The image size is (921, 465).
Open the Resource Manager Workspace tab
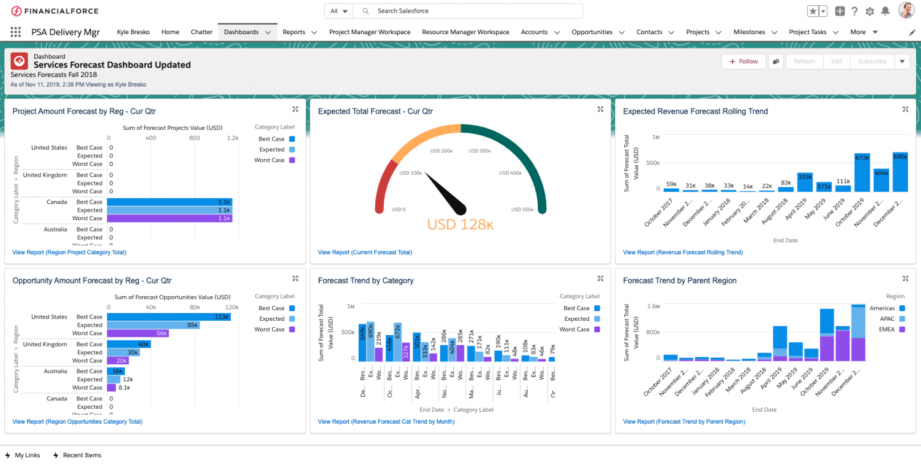(x=465, y=32)
